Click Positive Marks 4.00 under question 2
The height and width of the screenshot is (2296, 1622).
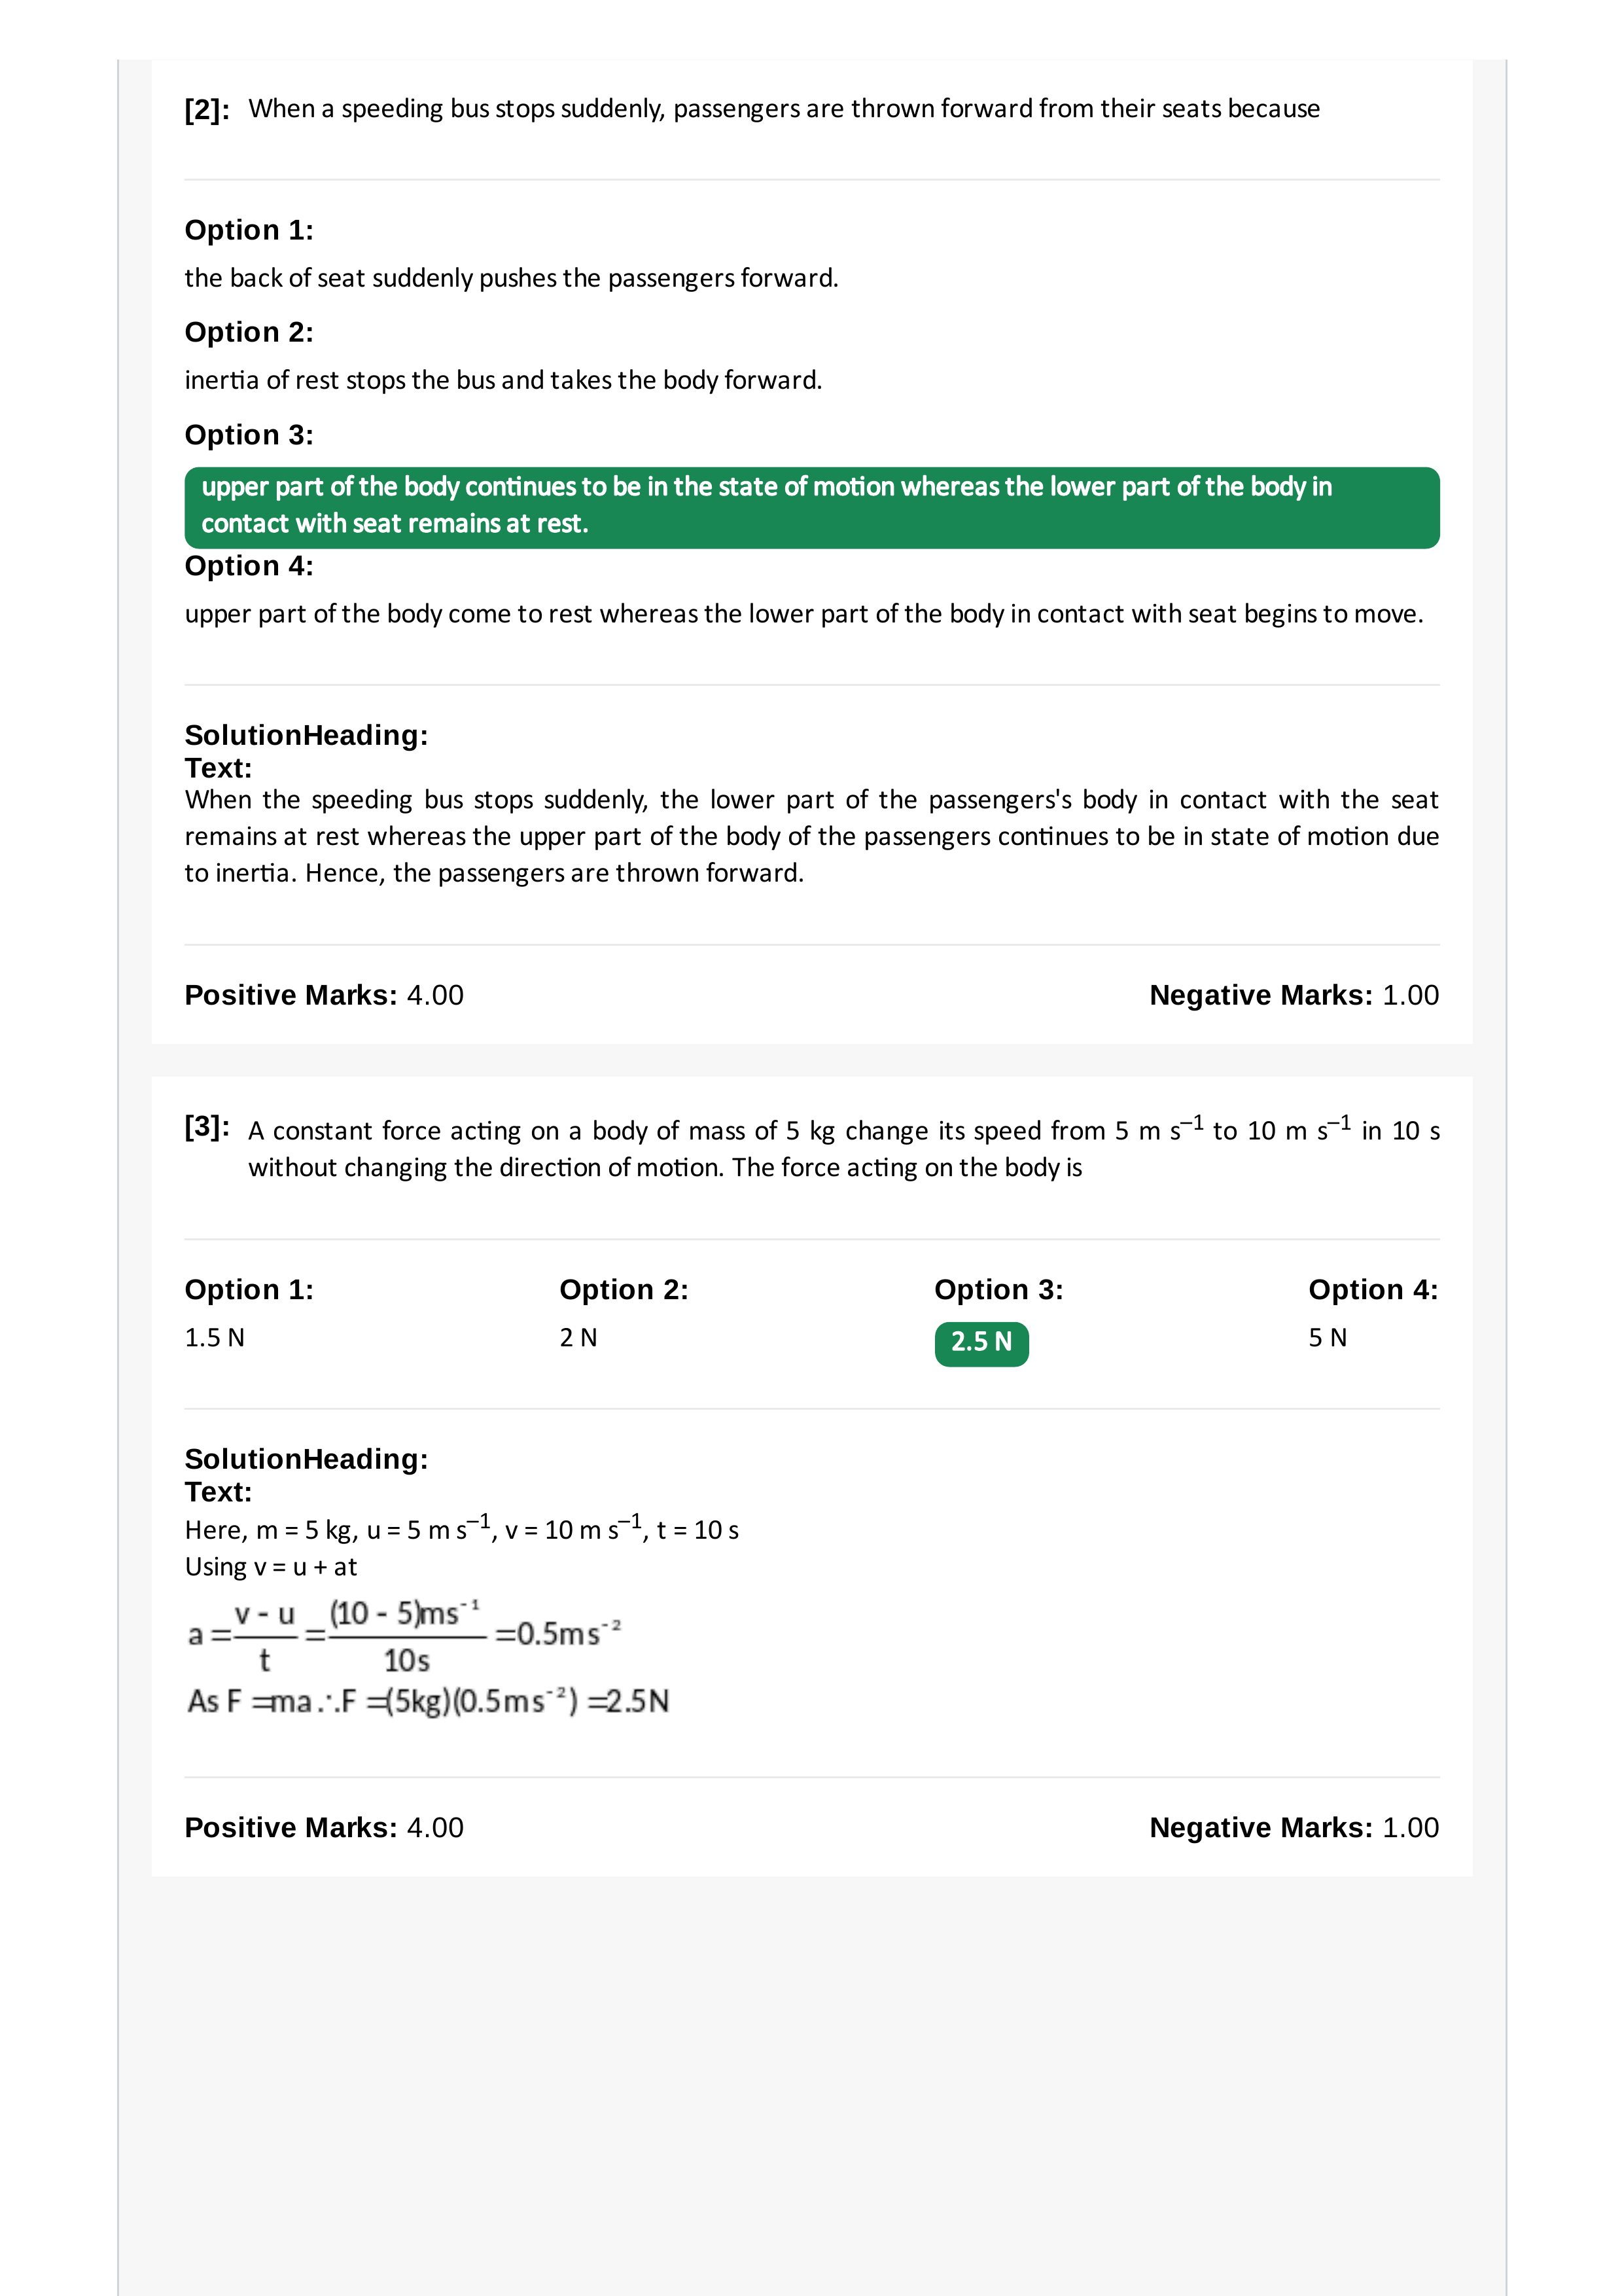coord(325,995)
